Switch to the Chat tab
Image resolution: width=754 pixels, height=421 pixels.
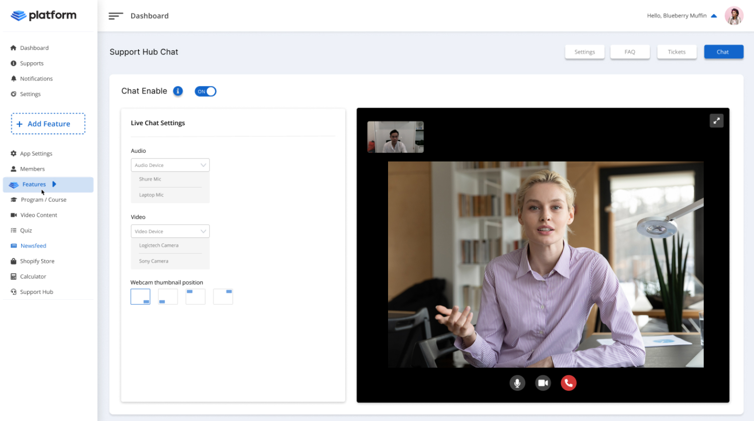(x=723, y=52)
